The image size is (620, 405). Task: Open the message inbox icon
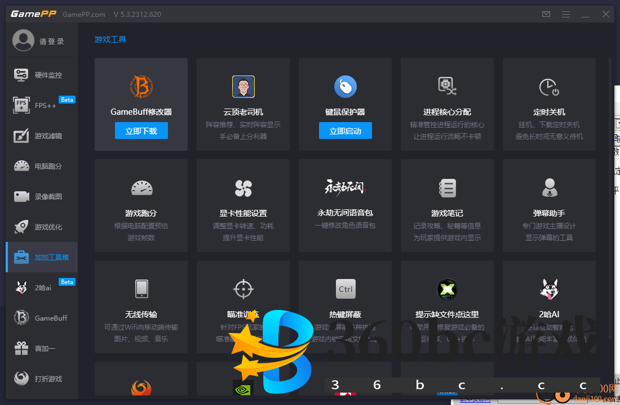pos(546,14)
